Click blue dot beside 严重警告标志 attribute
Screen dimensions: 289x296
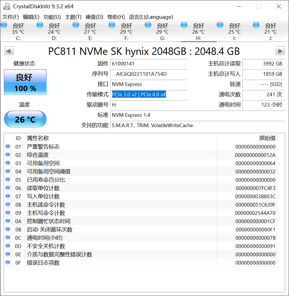click(7, 146)
